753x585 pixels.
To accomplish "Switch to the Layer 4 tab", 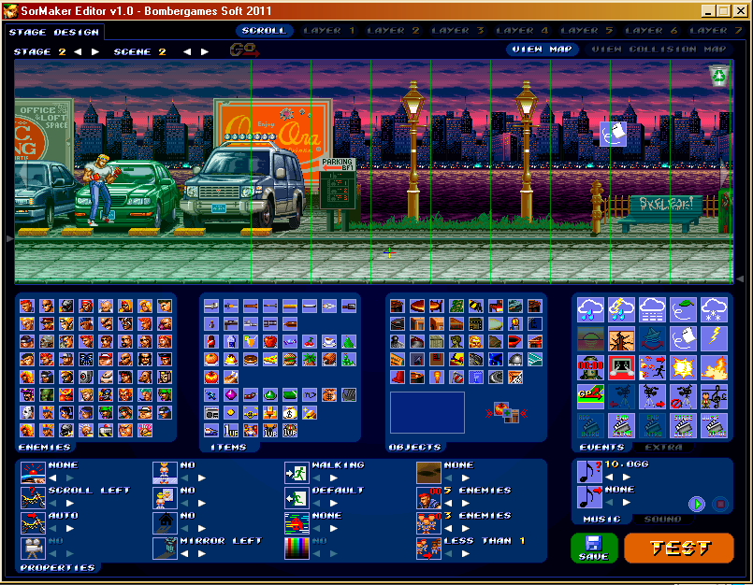I will pyautogui.click(x=522, y=31).
